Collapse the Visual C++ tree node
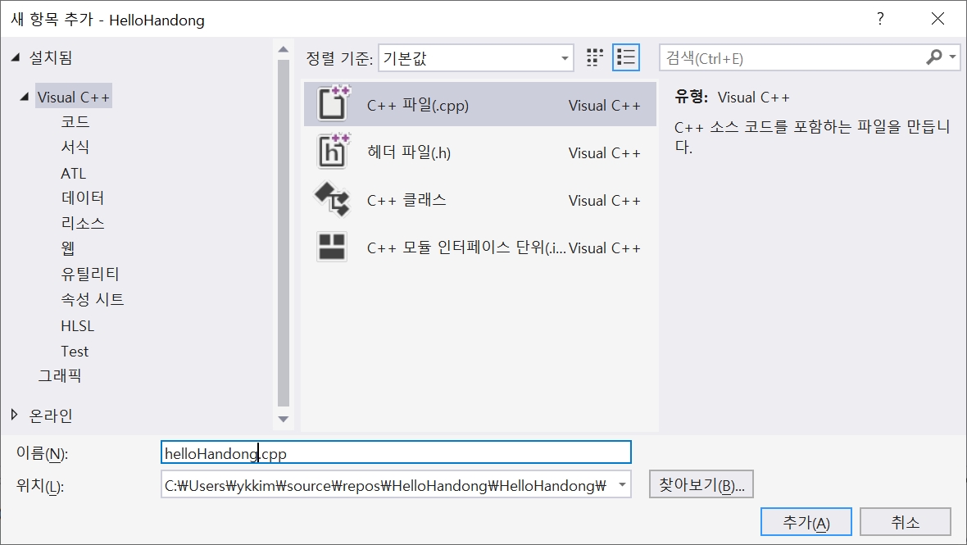 tap(24, 97)
